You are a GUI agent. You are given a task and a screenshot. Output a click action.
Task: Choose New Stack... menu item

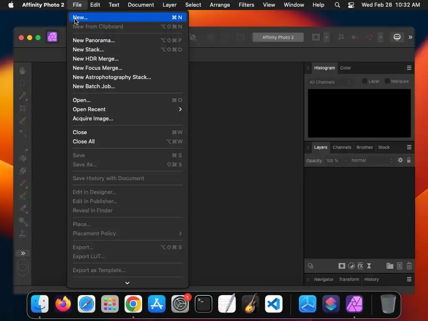coord(127,49)
